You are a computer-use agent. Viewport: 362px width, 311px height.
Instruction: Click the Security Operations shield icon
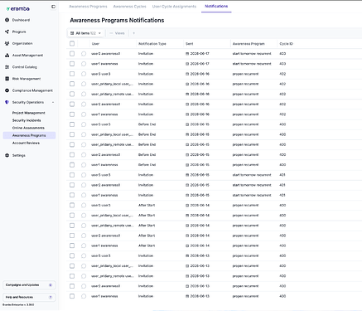pos(7,102)
